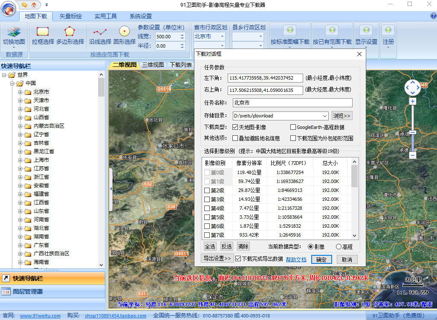Expand the 河北省 tree node
This screenshot has width=437, height=320.
(x=20, y=109)
